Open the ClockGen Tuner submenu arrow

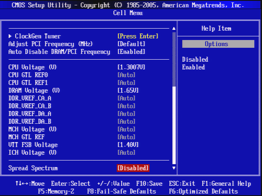click(10, 36)
